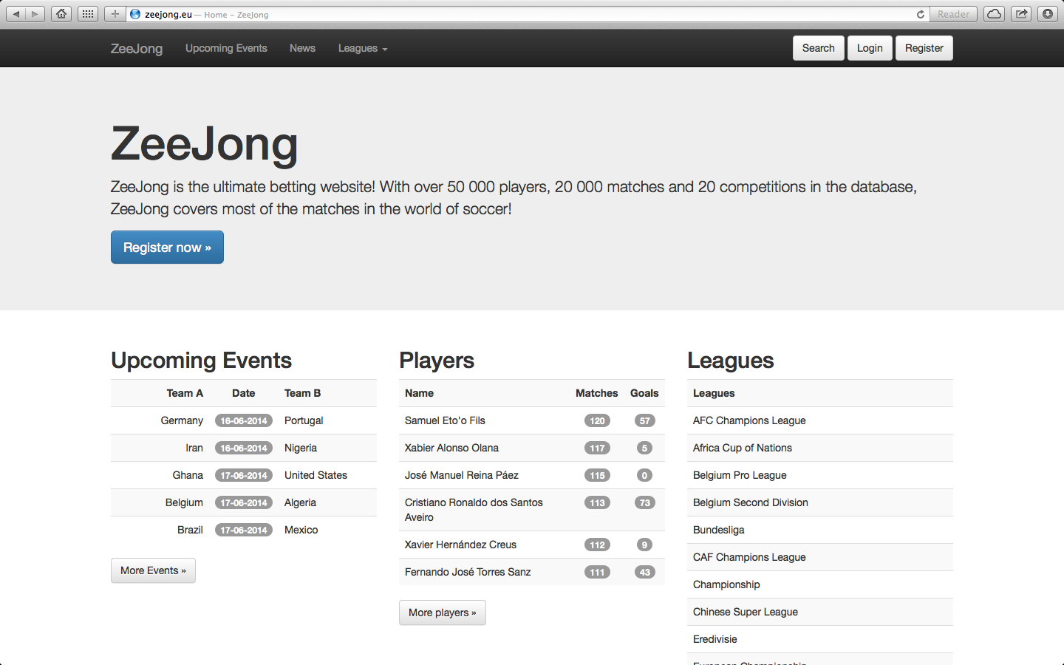This screenshot has width=1064, height=665.
Task: Go to the browser home page icon
Action: click(x=61, y=14)
